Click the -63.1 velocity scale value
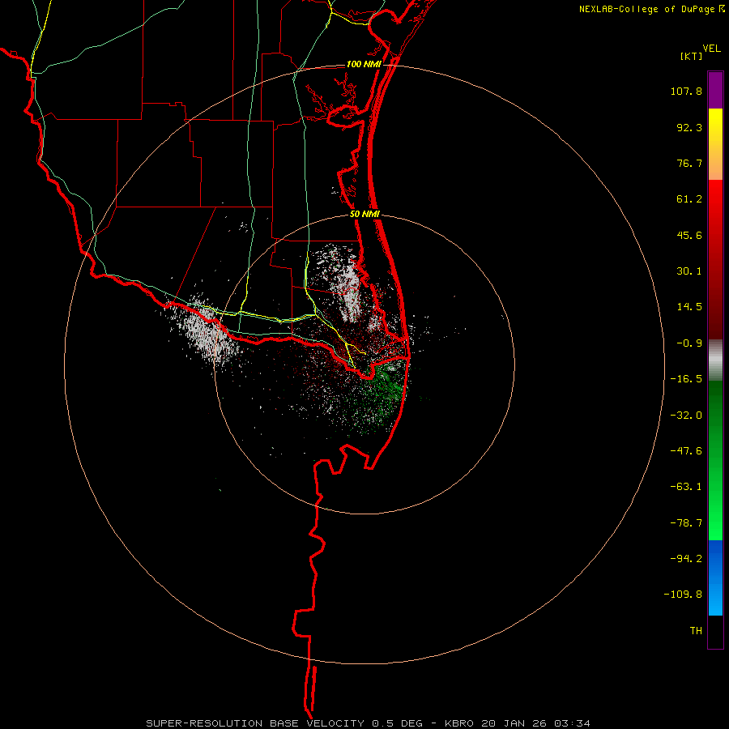This screenshot has width=729, height=729. click(686, 487)
